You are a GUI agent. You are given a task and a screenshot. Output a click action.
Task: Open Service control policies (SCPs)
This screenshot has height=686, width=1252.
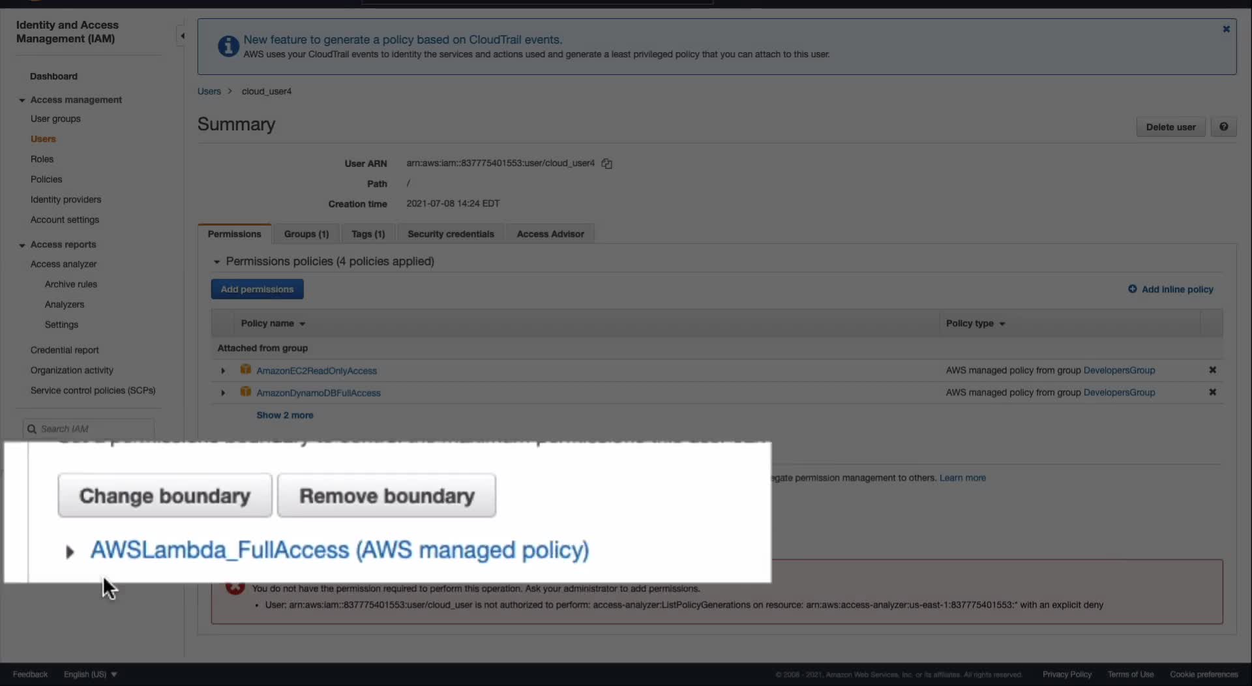93,391
